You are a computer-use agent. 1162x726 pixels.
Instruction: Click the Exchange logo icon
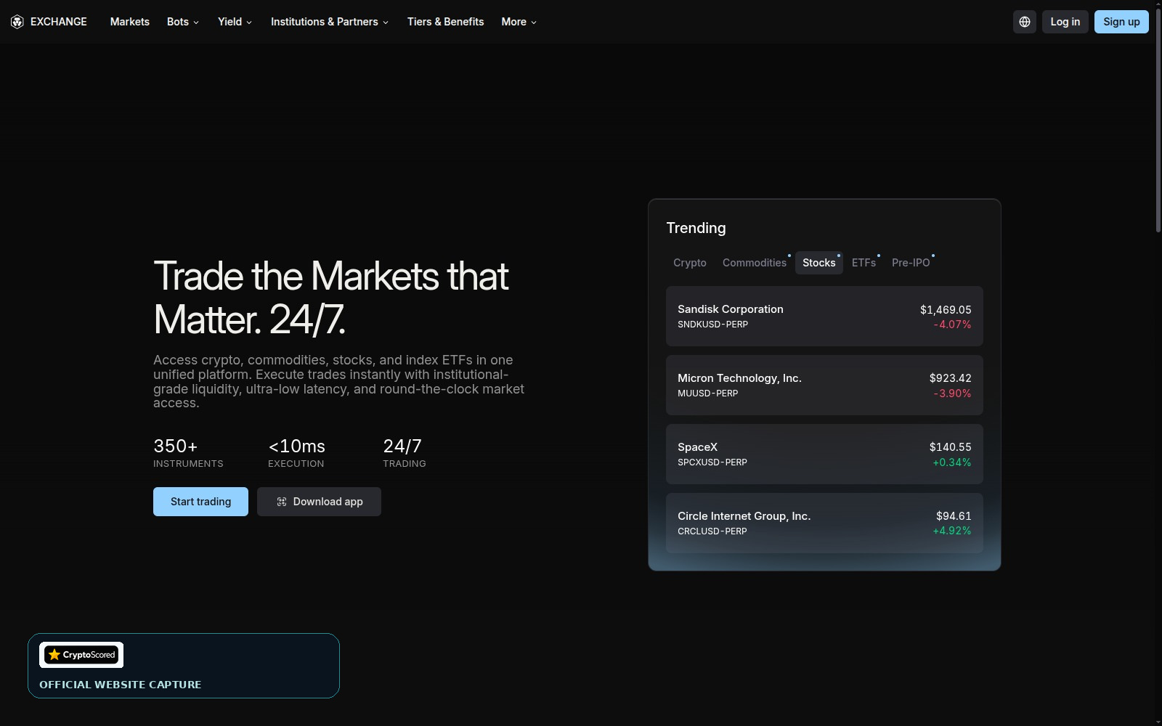(x=17, y=22)
